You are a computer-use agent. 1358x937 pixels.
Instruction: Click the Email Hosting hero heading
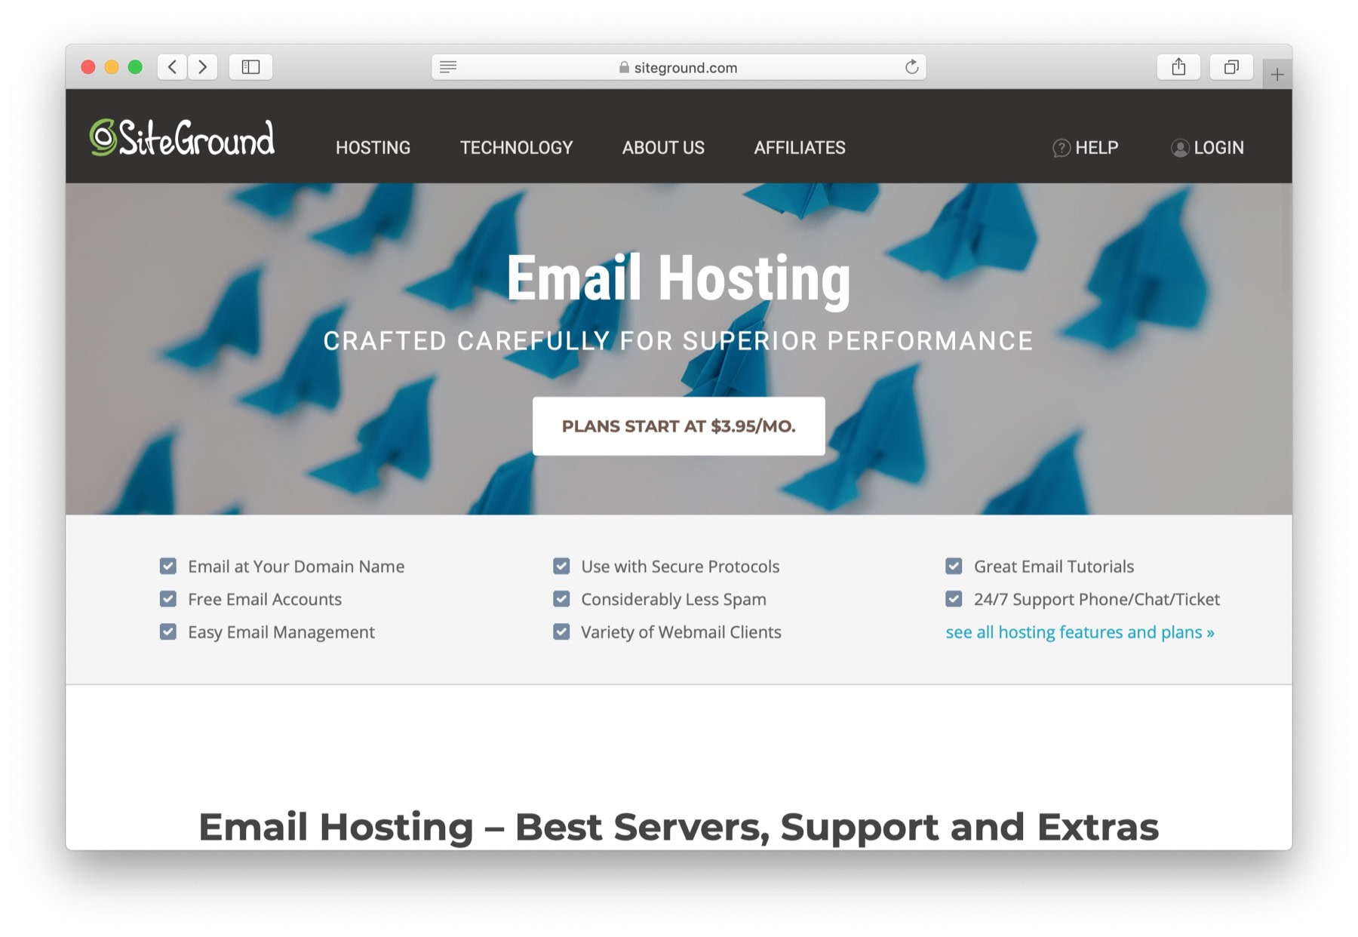tap(678, 280)
